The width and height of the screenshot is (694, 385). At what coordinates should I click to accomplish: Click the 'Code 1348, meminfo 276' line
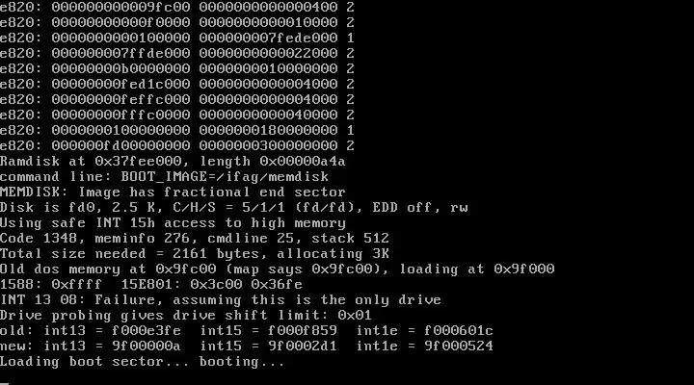(x=195, y=239)
